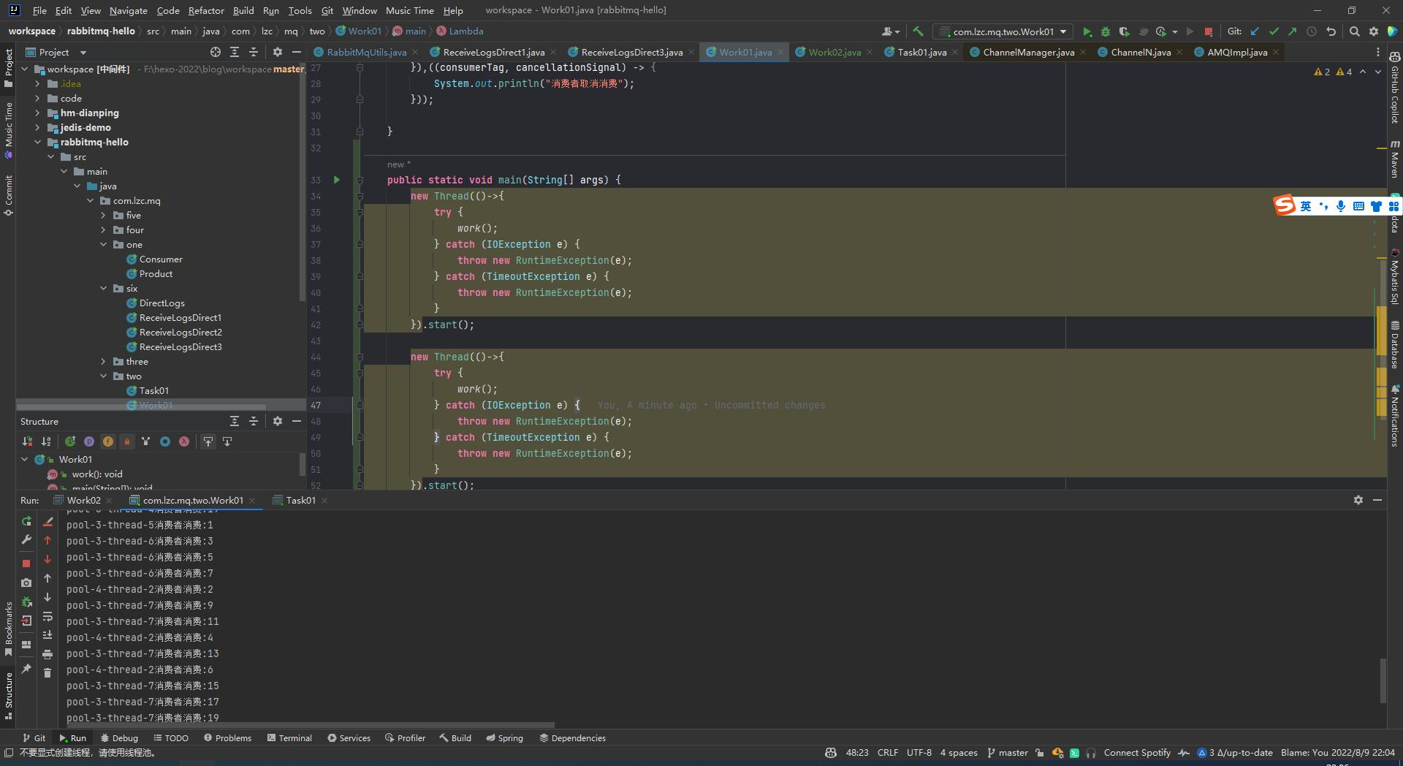Collapse all nodes in the Project panel

coord(254,52)
